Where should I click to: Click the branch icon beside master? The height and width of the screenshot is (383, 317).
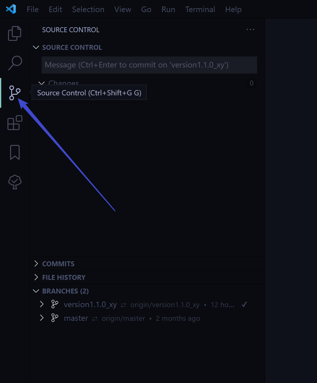55,318
